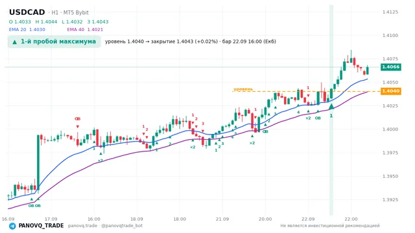Click the orange 'уровень' label on the dashed line
This screenshot has height=233, width=415.
click(243, 89)
